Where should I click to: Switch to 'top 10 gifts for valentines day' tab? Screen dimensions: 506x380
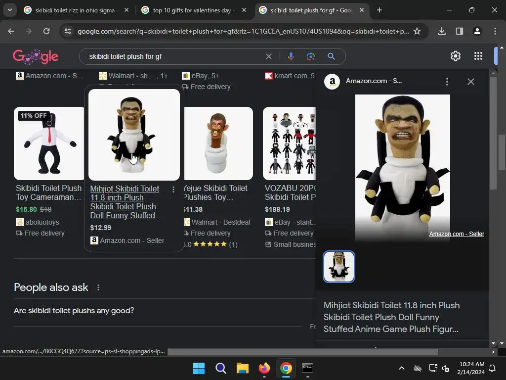pyautogui.click(x=194, y=10)
